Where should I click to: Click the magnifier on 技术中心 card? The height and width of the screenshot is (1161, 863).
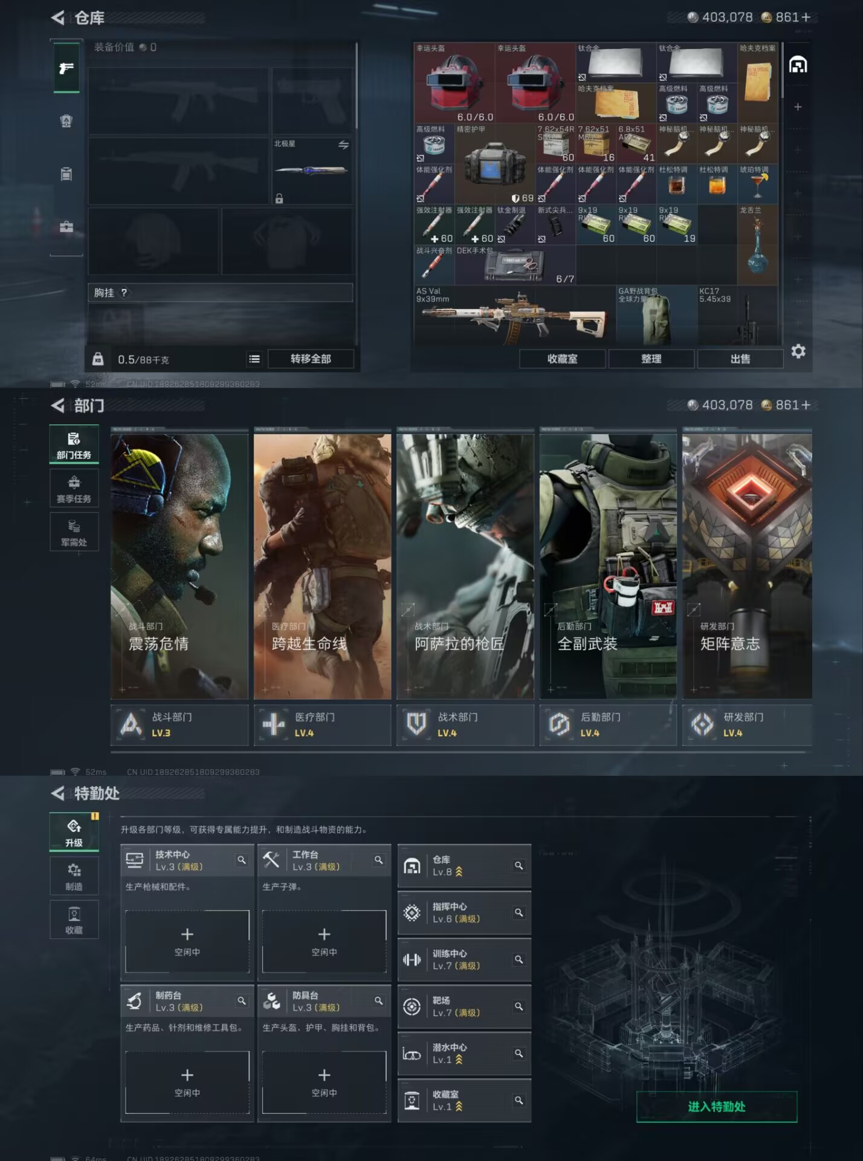[242, 860]
